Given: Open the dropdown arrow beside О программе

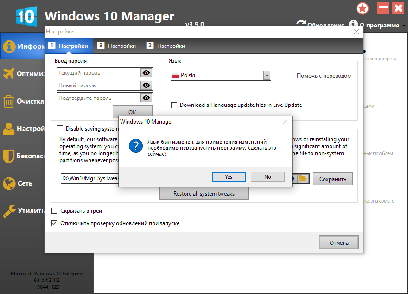Looking at the screenshot, I should click(404, 25).
